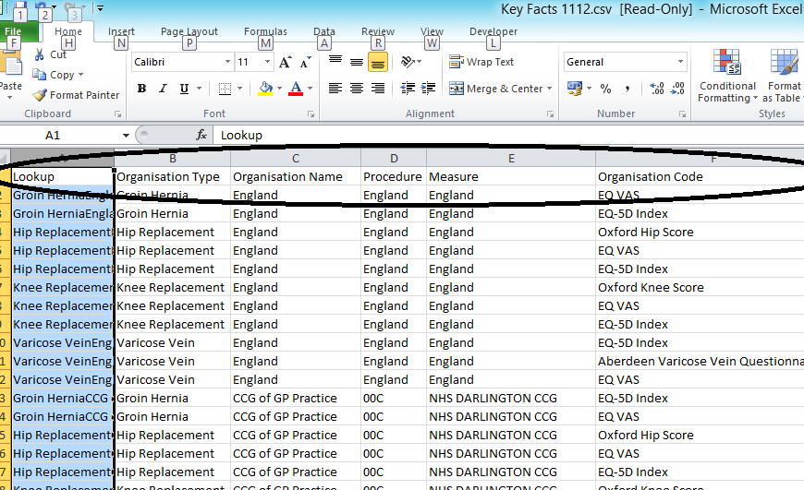This screenshot has height=490, width=804.
Task: Open Underline style dropdown arrow
Action: [x=200, y=89]
